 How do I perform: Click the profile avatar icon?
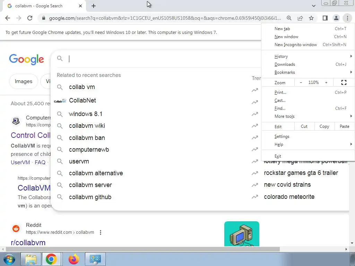(x=336, y=18)
